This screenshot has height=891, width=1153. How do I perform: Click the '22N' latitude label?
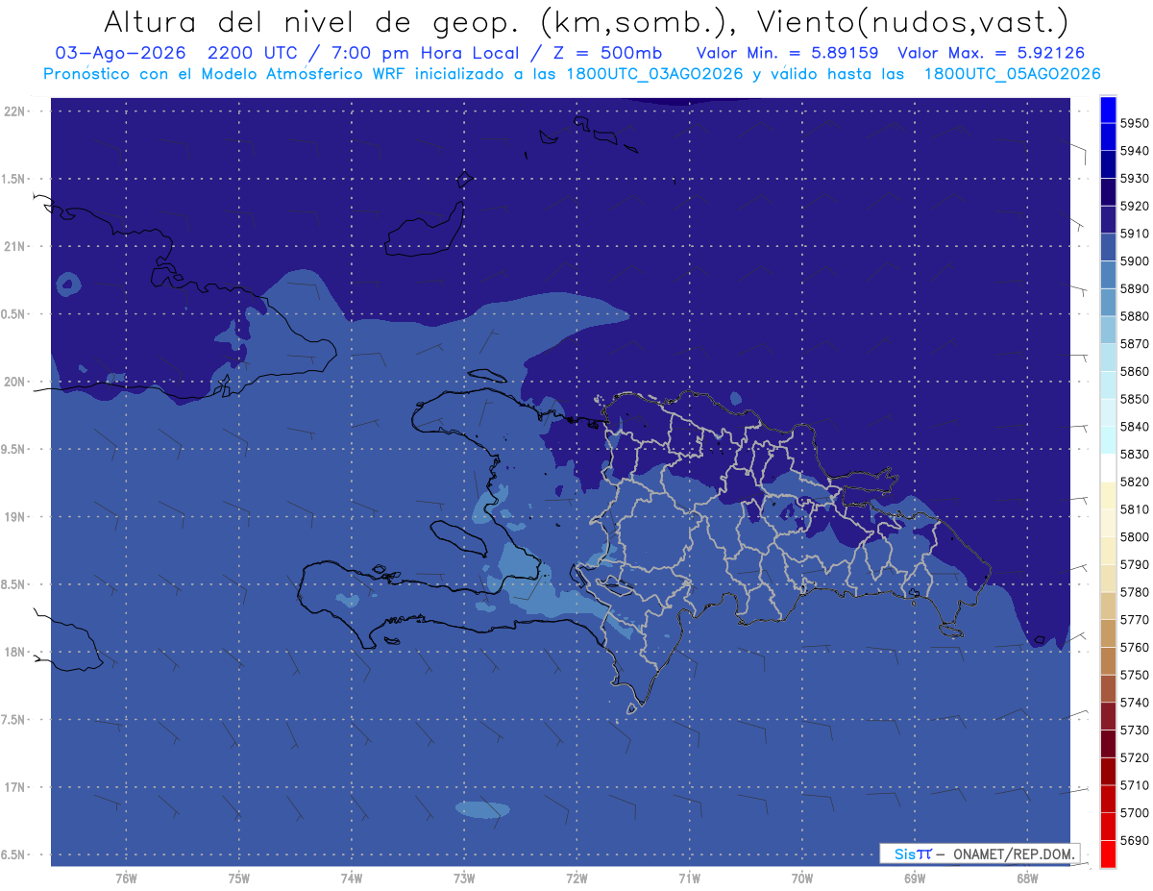coord(16,111)
